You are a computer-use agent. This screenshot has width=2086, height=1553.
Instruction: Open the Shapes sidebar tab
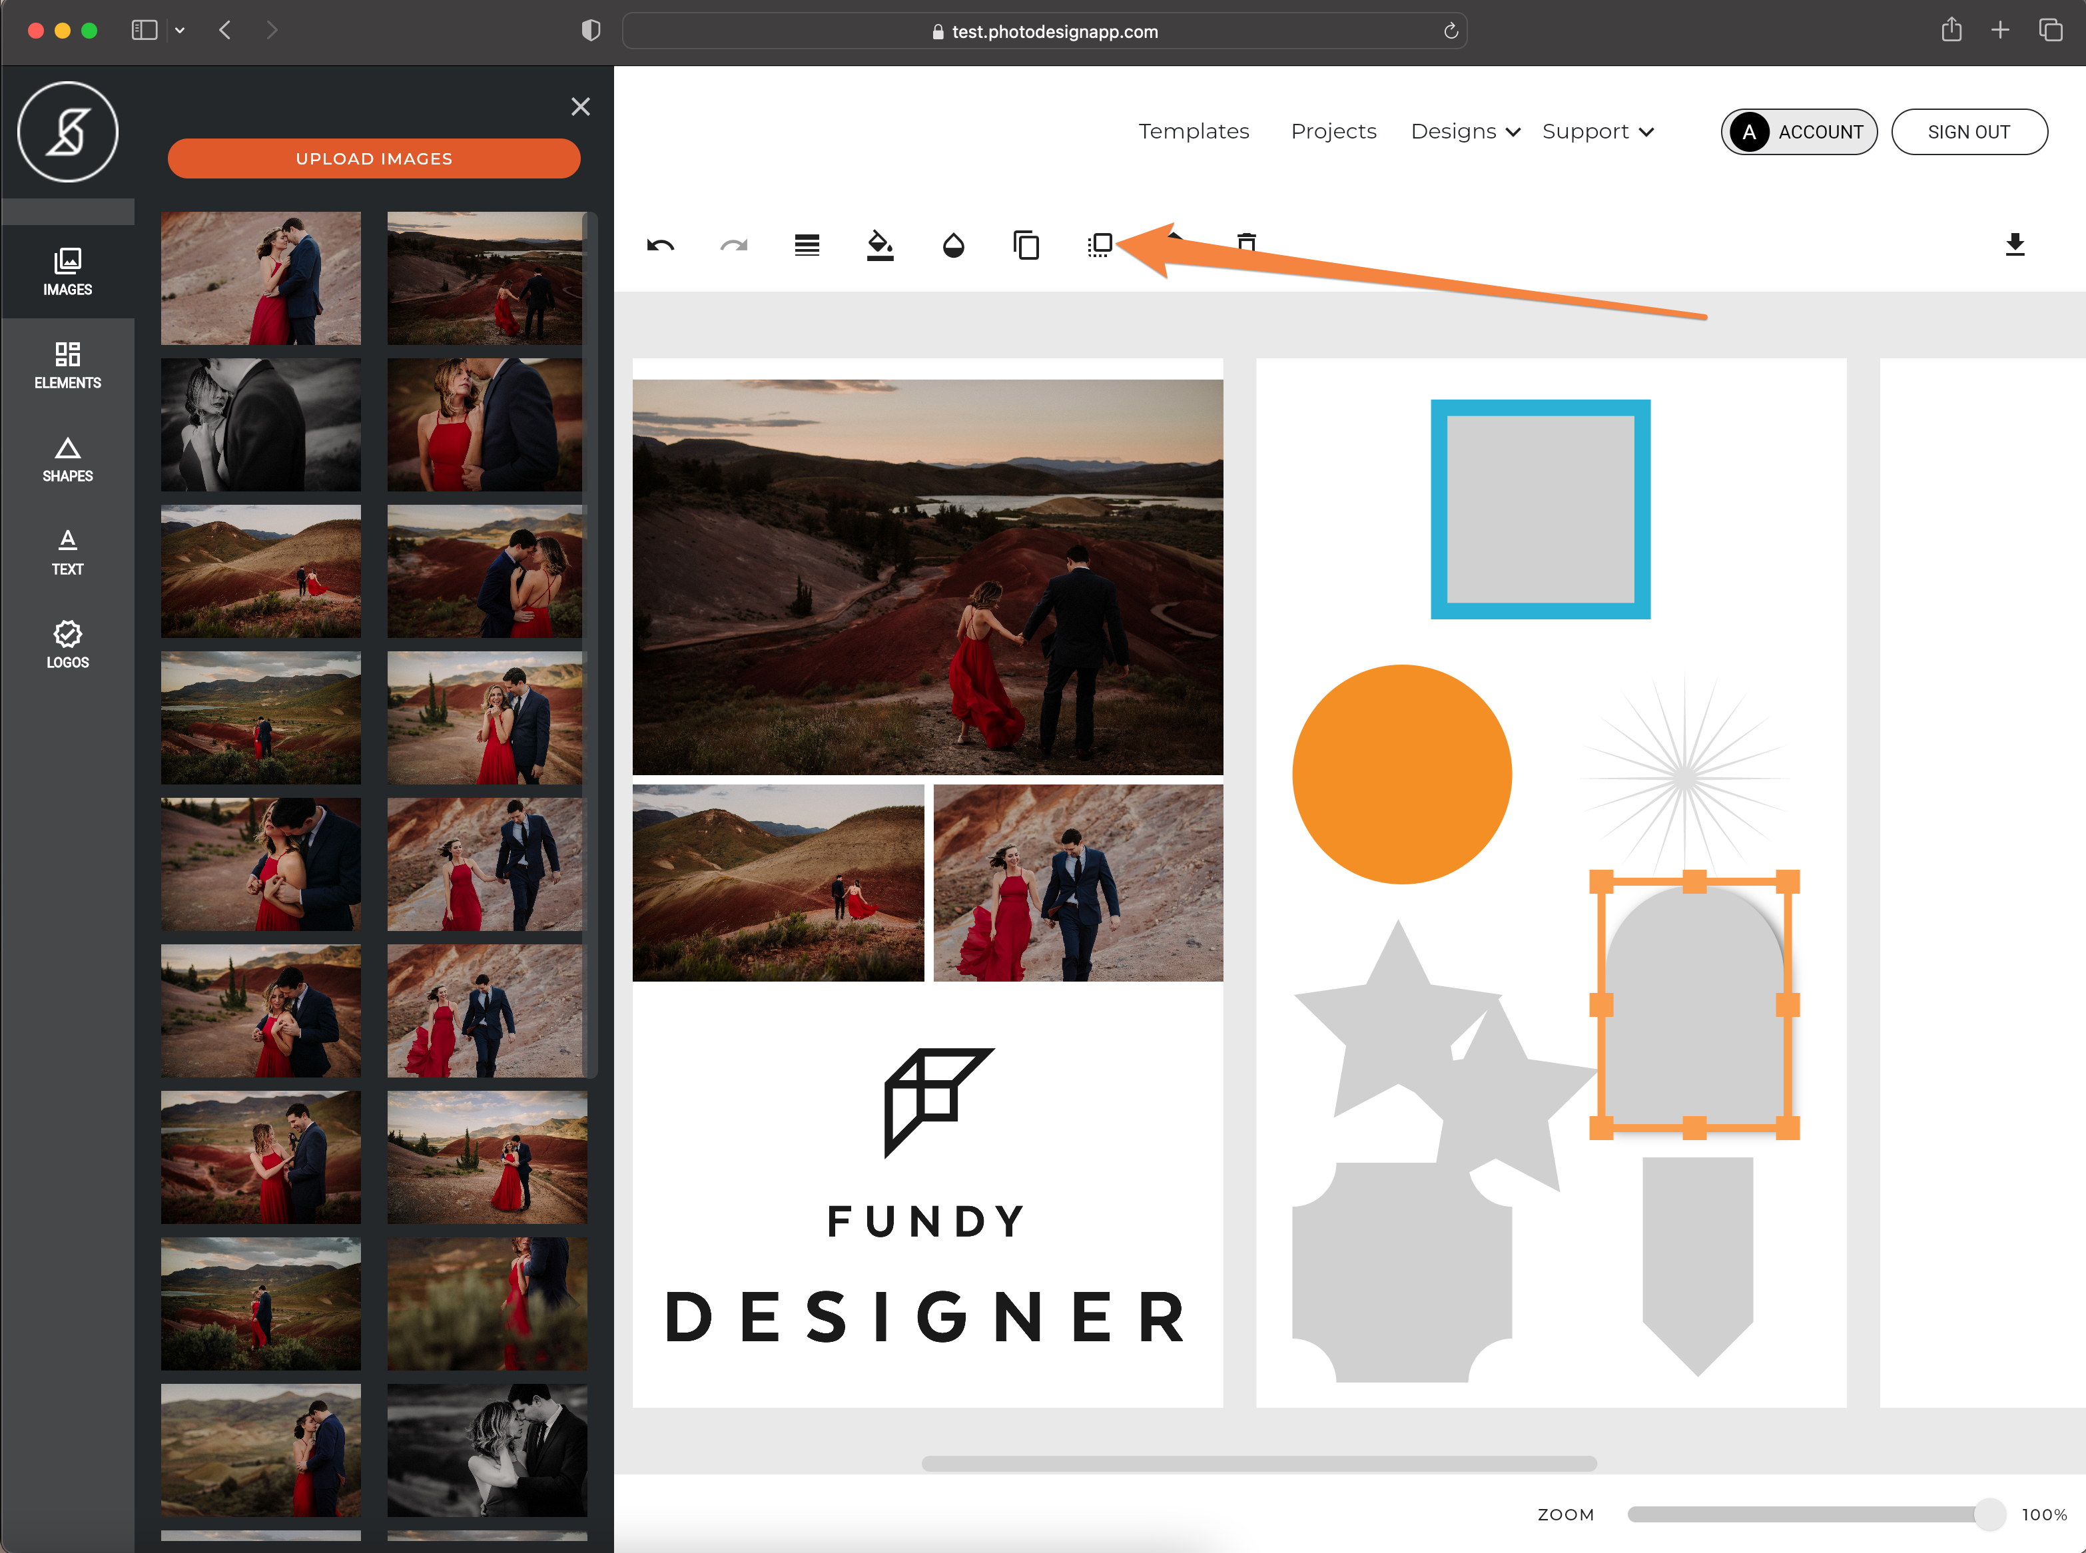pyautogui.click(x=68, y=459)
